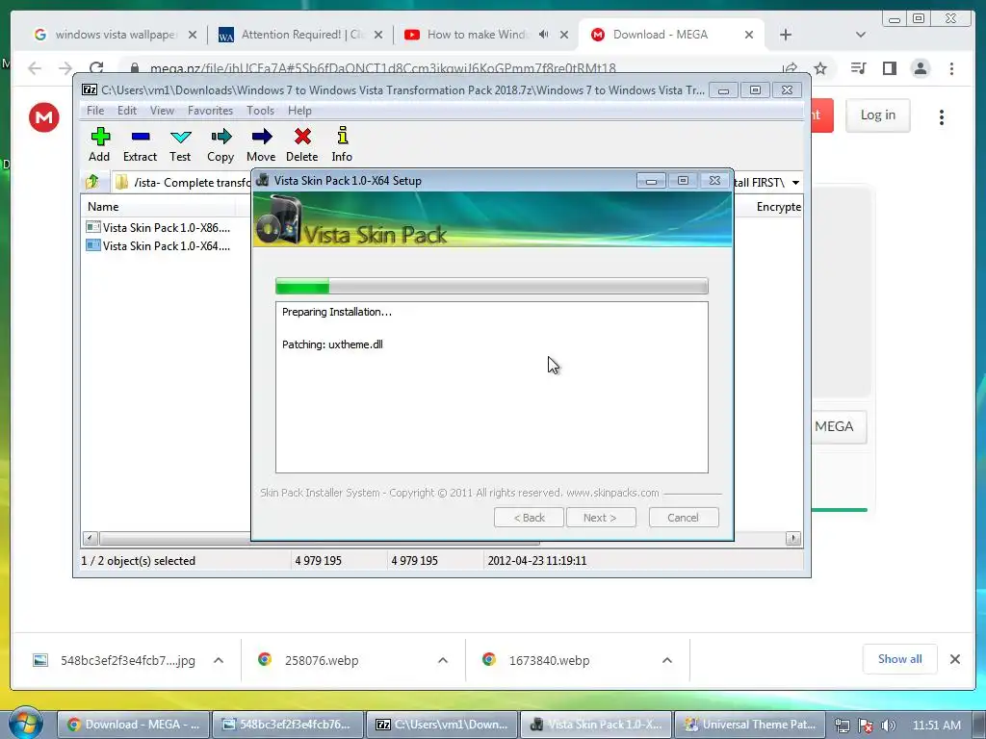Viewport: 986px width, 739px height.
Task: Open Chrome tab search chevron
Action: 861,35
